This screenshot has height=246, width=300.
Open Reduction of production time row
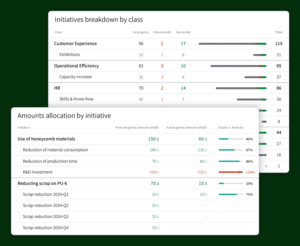(135, 161)
